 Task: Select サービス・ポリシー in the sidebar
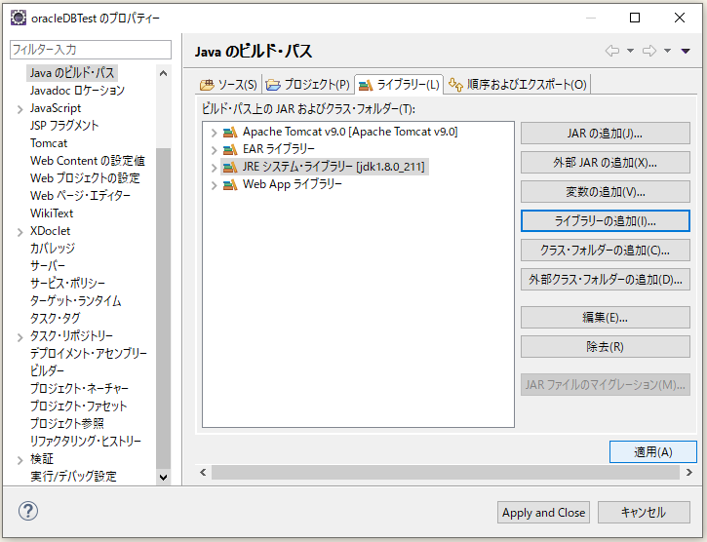(x=67, y=284)
